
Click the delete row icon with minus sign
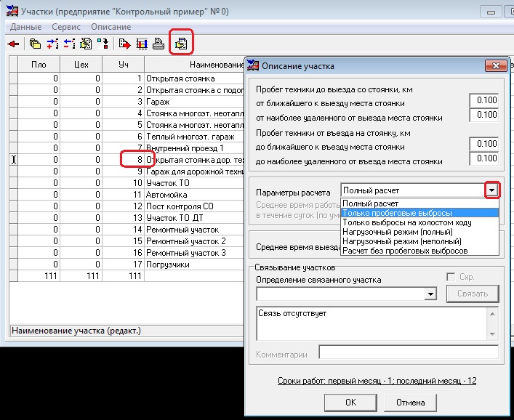[x=69, y=44]
